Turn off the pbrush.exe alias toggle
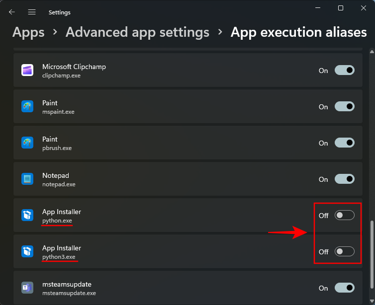 pos(344,143)
